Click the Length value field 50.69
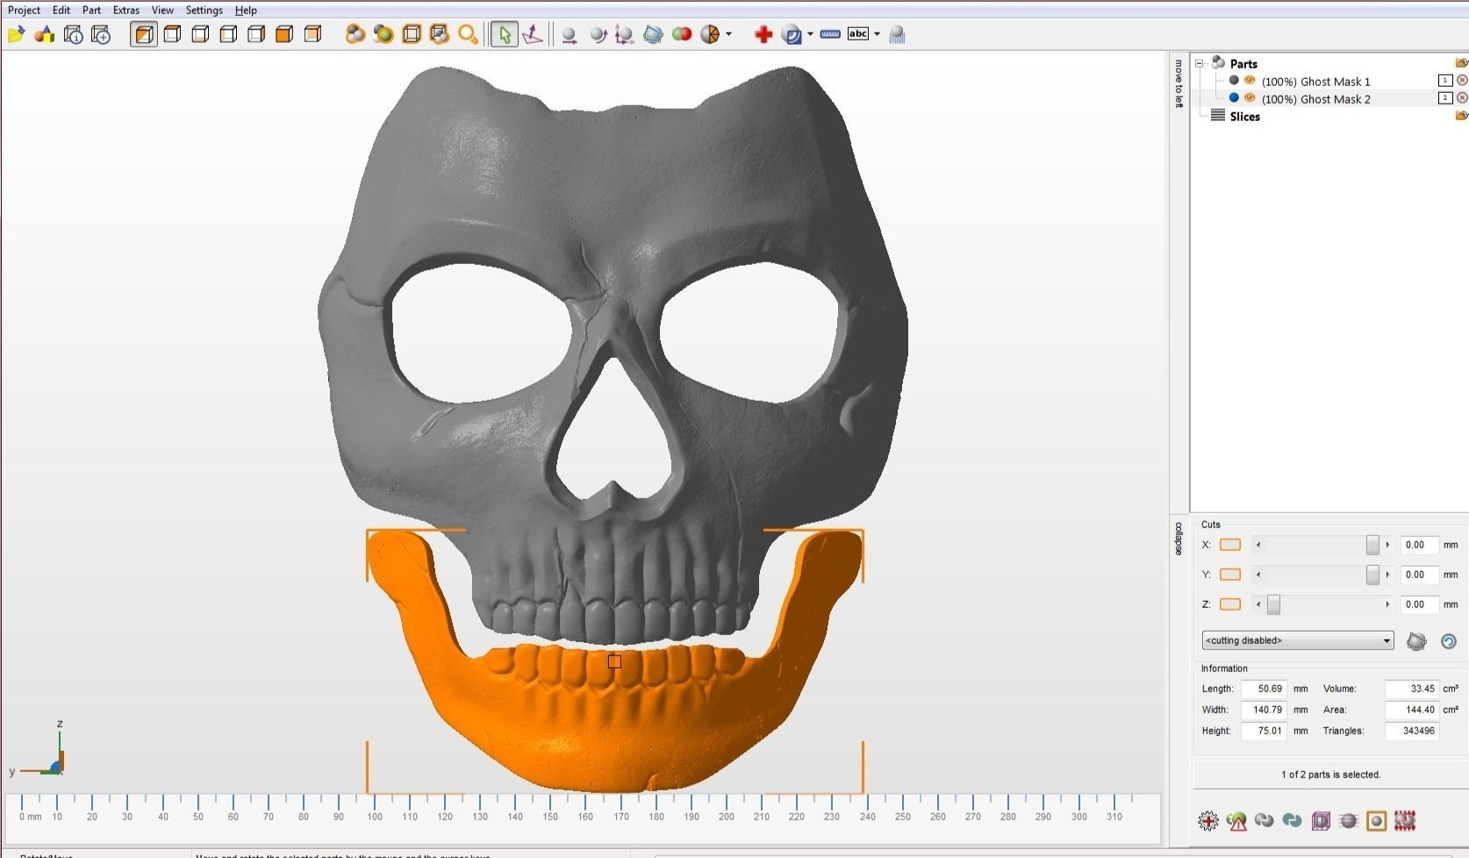 [x=1264, y=689]
